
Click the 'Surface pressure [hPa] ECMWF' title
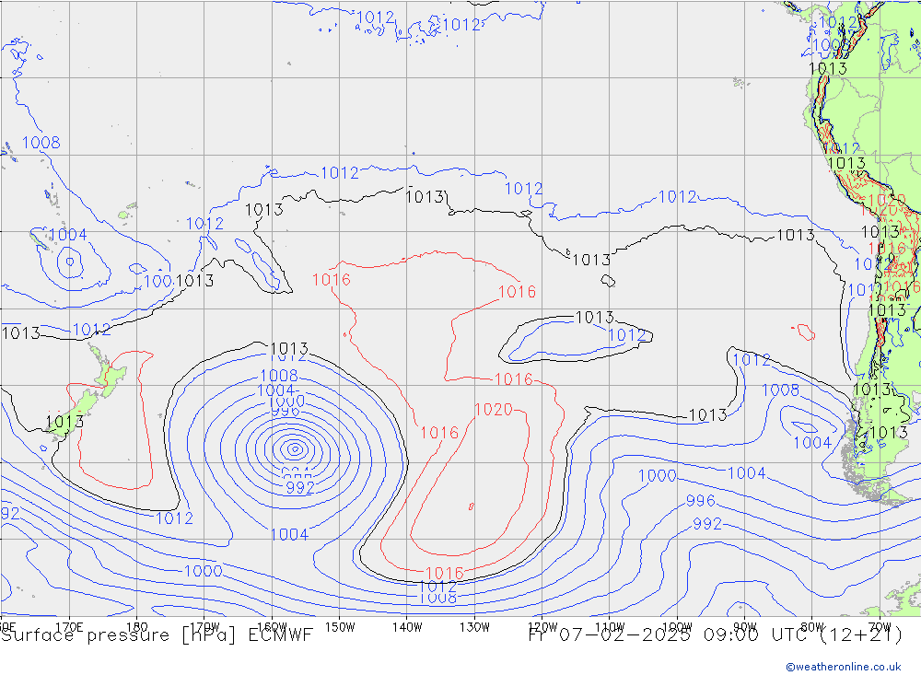click(x=157, y=635)
